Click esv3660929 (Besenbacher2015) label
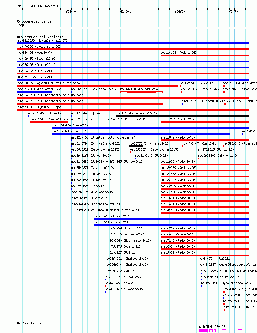257x333 pixels. point(96,149)
